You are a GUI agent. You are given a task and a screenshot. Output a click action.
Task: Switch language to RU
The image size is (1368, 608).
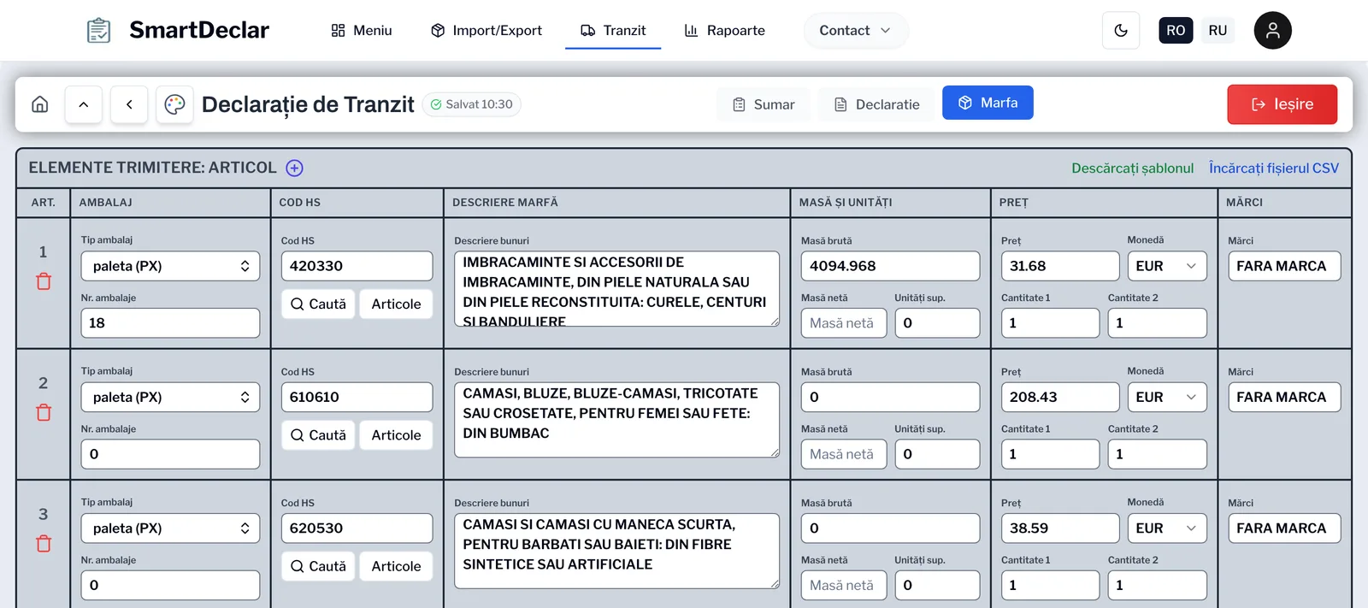1218,31
